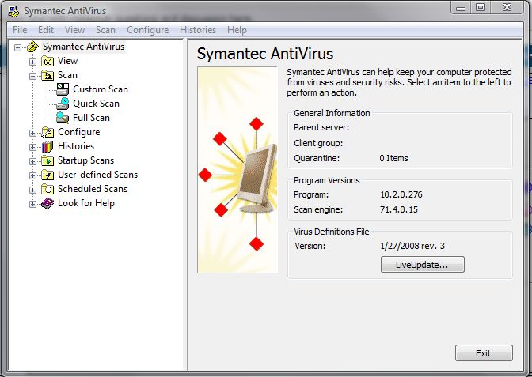Select the Look for Help label

pos(86,203)
